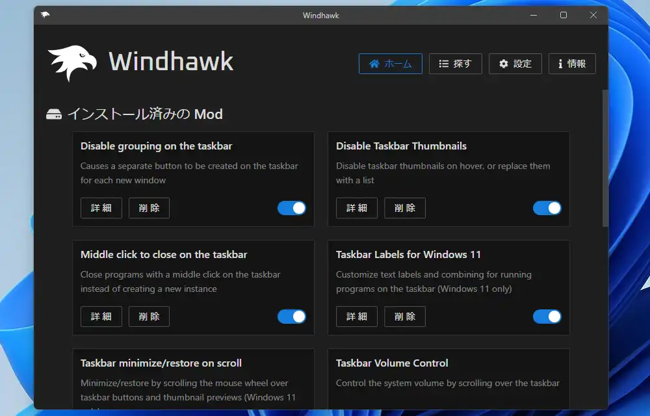Toggle off Disable grouping on the taskbar mod

tap(292, 208)
